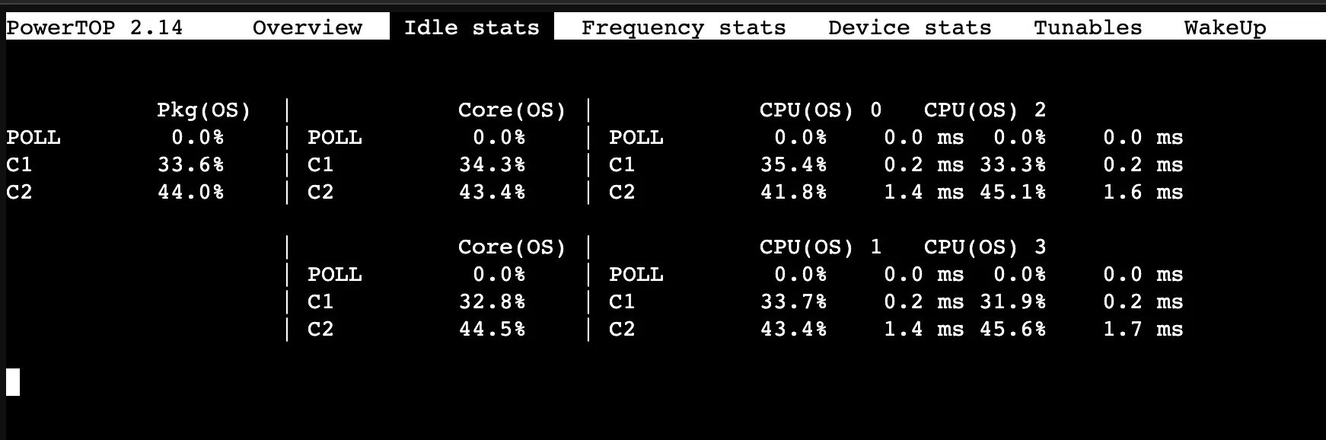Click the first Core(OS) header
This screenshot has width=1326, height=440.
512,110
